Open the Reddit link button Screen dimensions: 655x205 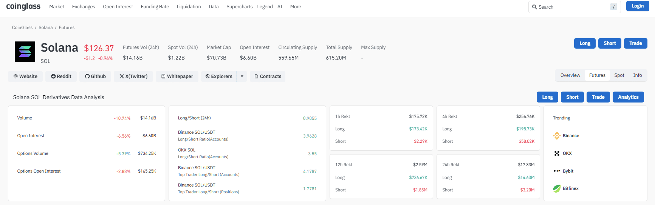(61, 76)
